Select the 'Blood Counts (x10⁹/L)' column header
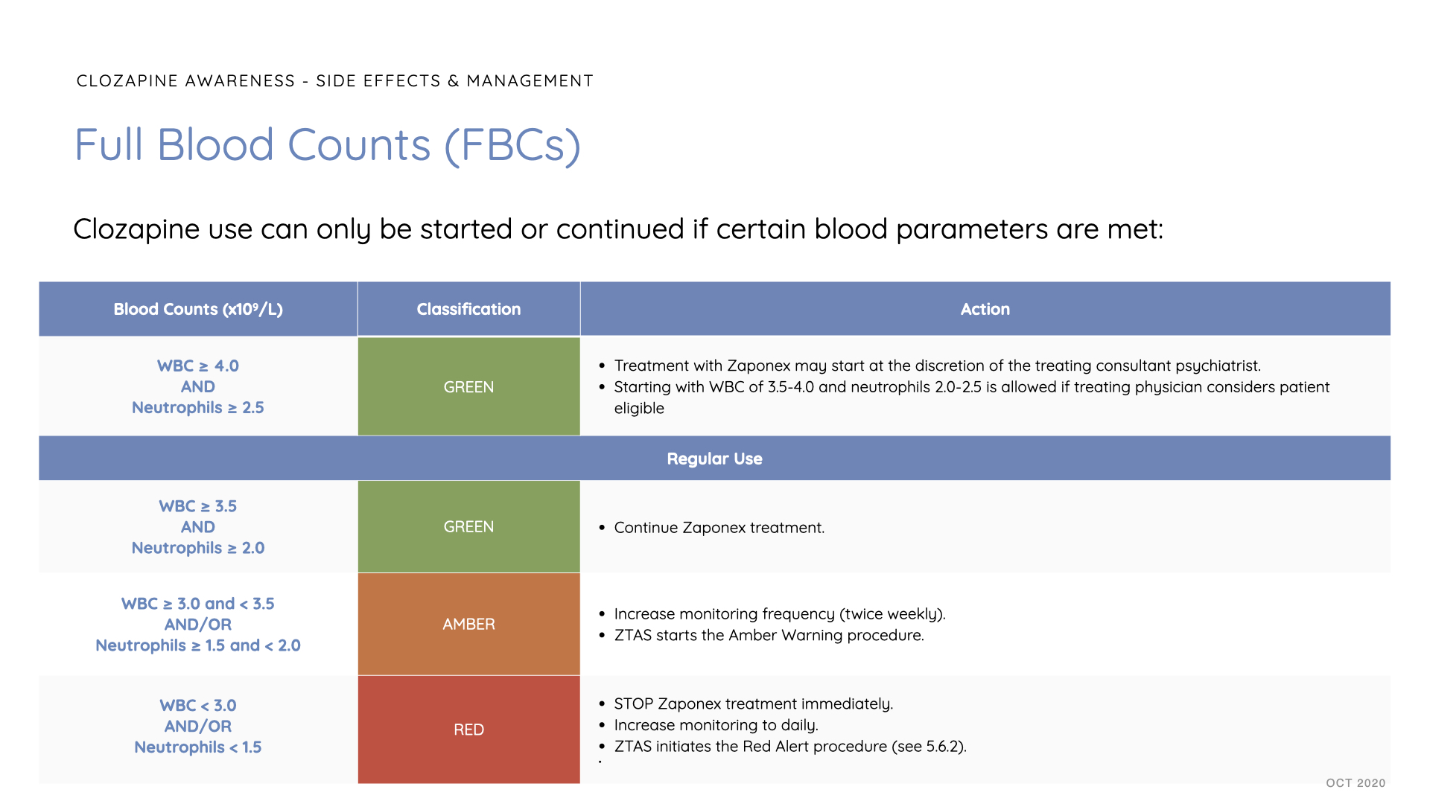Viewport: 1430px width, 804px height. click(x=198, y=309)
